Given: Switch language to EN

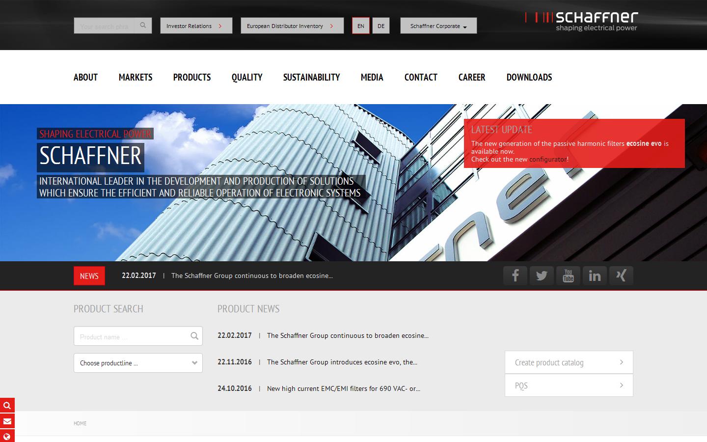Looking at the screenshot, I should (x=361, y=26).
